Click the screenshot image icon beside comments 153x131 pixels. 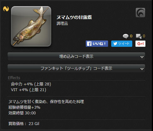coord(139,36)
